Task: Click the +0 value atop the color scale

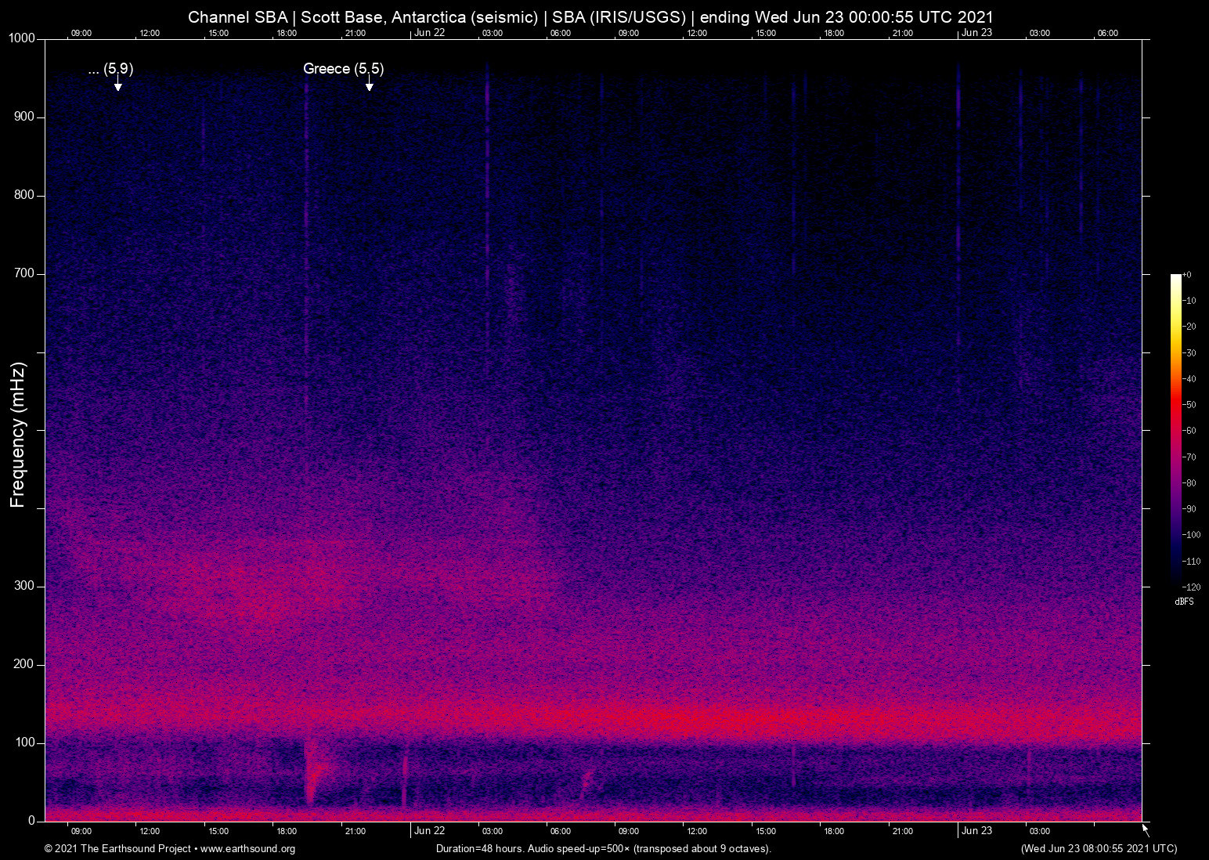Action: [1187, 275]
